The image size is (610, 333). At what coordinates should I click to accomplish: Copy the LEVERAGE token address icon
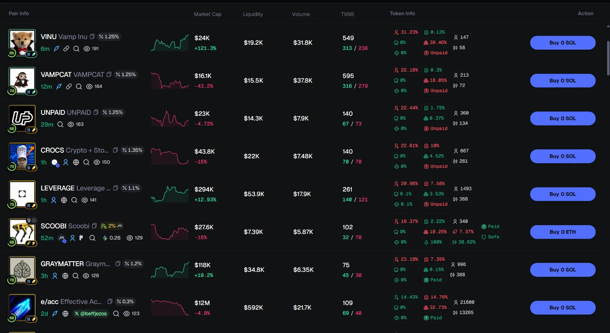pyautogui.click(x=116, y=188)
